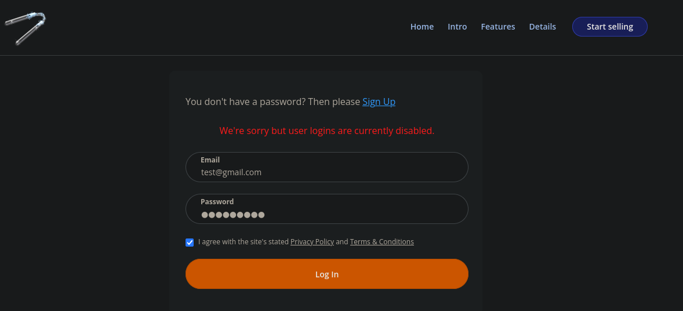Go to the Intro section link
This screenshot has height=311, width=683.
(457, 27)
